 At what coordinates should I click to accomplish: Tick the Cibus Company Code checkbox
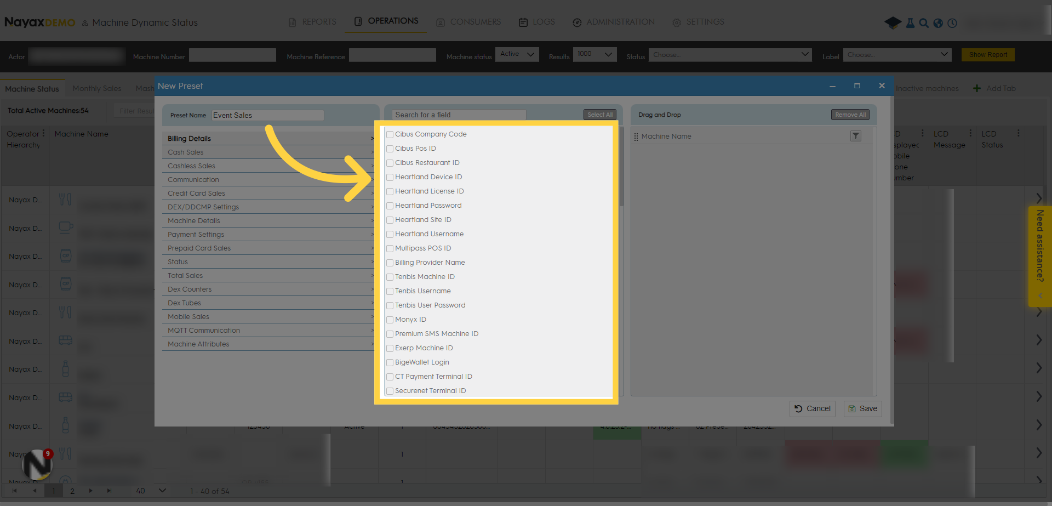tap(390, 134)
